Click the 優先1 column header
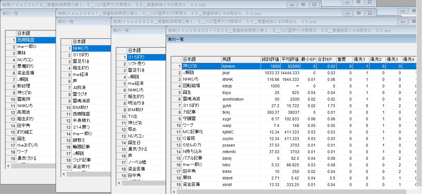422x194 pixels. click(361, 60)
